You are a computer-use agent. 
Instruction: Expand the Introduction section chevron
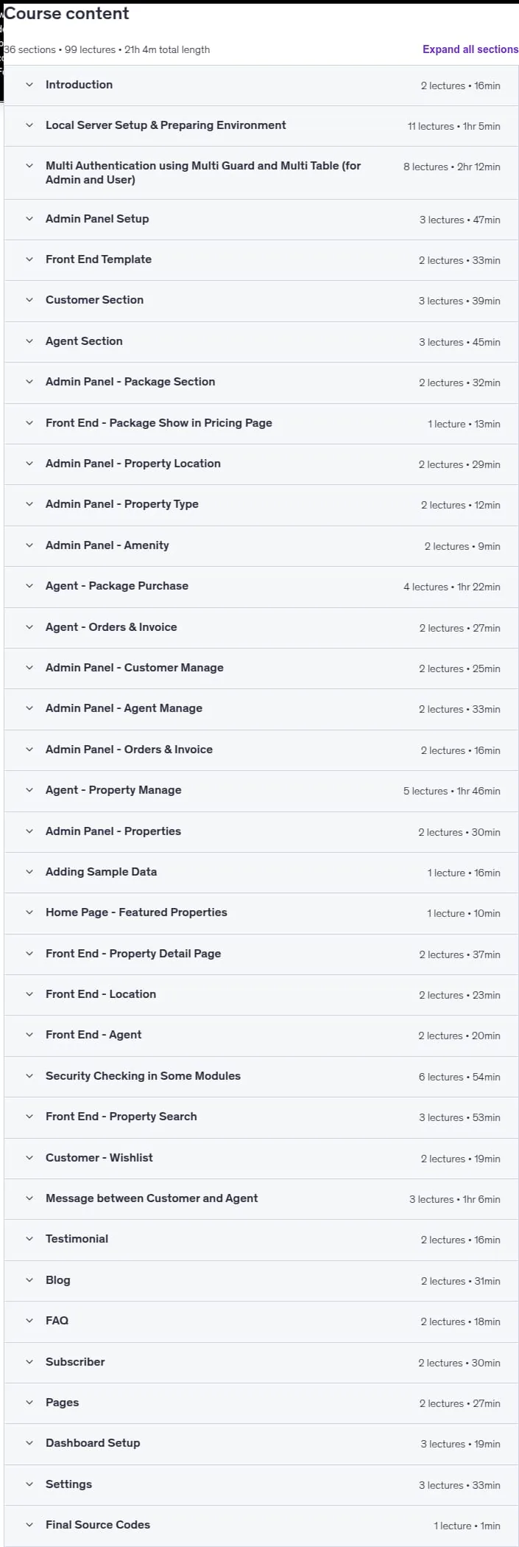29,85
